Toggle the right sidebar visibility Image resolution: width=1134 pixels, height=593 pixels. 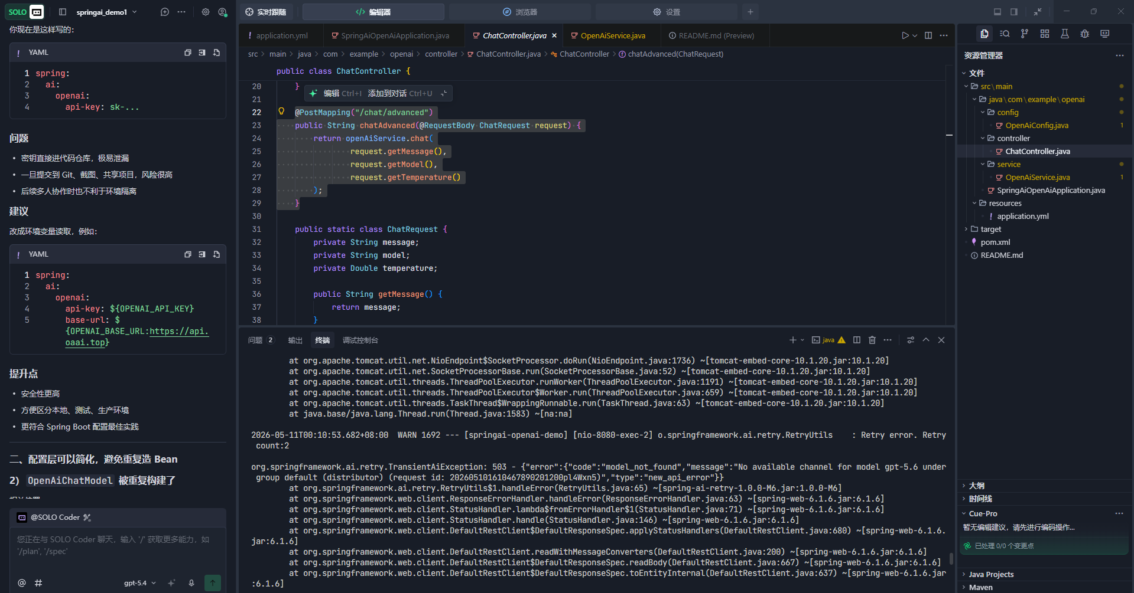click(x=1014, y=12)
